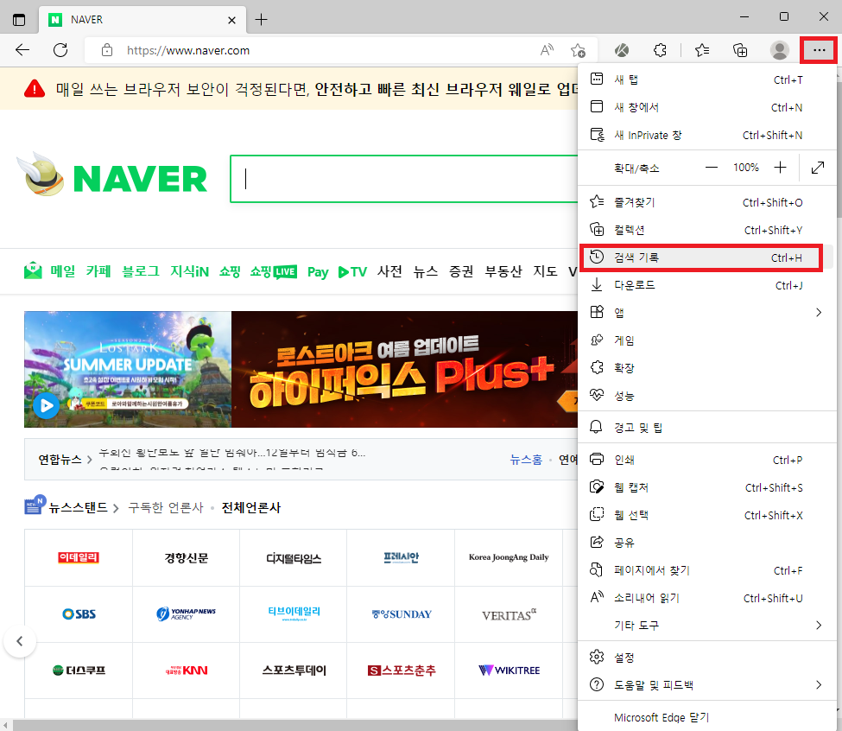Reload the page with the refresh icon
842x731 pixels.
click(x=60, y=50)
